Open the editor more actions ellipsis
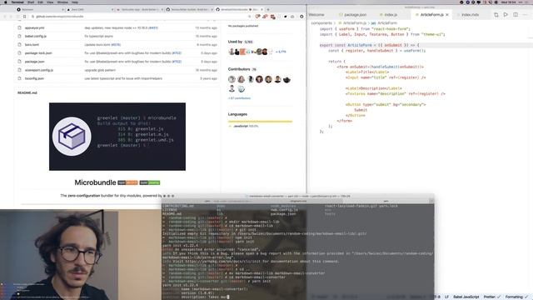 click(526, 15)
